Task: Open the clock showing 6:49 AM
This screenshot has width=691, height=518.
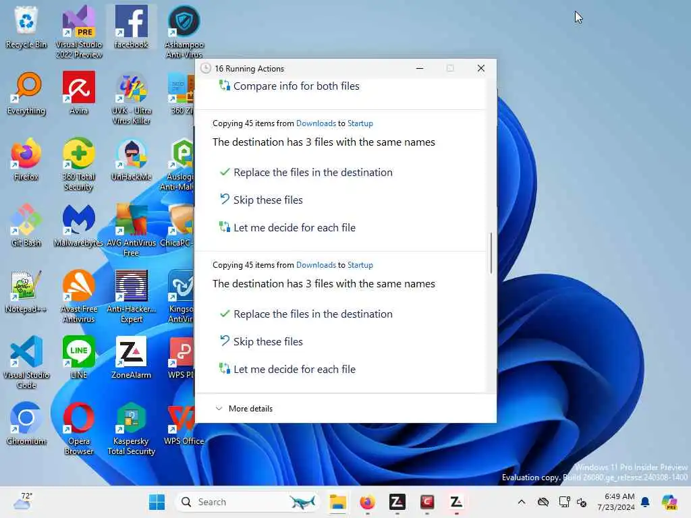Action: pos(616,502)
